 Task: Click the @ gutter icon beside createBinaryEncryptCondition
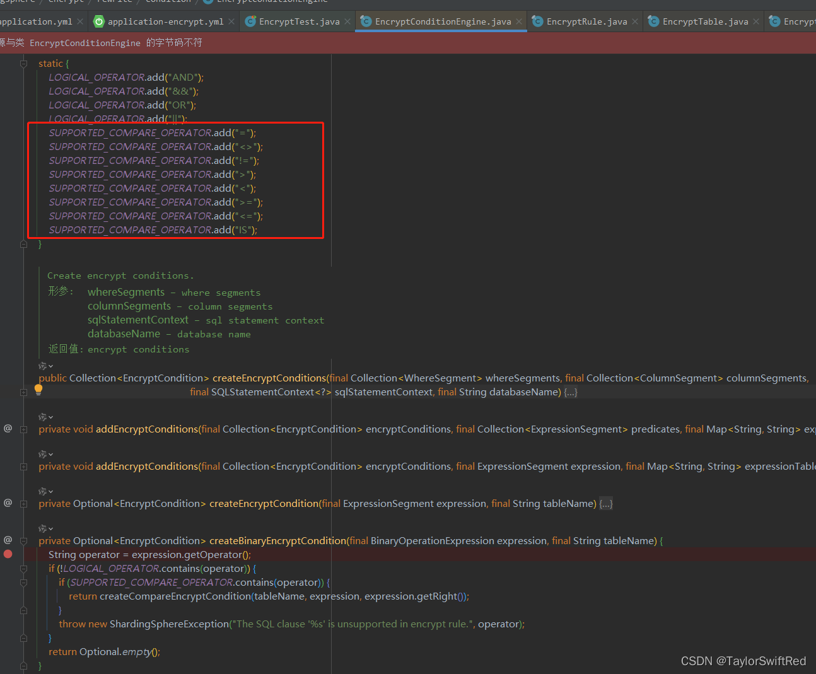point(8,540)
